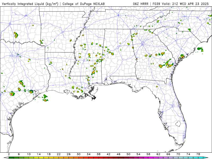Click legend value 50

[x=129, y=154]
